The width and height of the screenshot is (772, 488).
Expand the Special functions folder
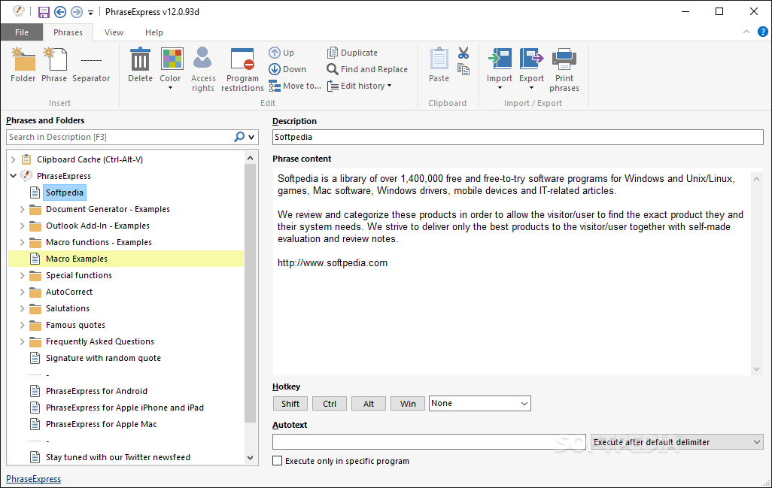(x=22, y=275)
